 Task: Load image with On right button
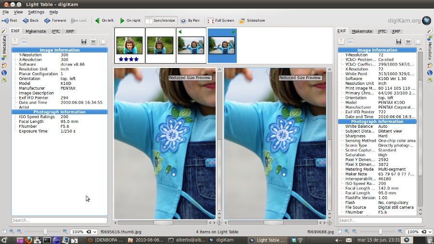pos(130,20)
